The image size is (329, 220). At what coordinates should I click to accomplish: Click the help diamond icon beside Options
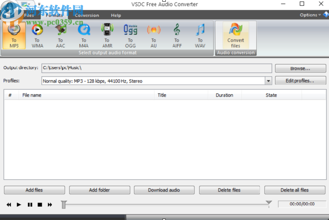pyautogui.click(x=326, y=14)
